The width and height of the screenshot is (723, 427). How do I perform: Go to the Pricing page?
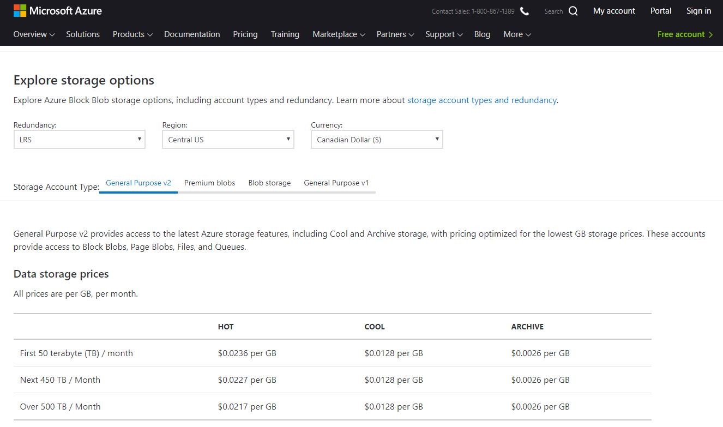245,34
